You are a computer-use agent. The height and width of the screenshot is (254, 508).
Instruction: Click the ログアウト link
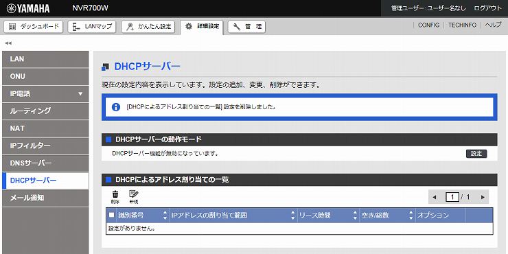487,8
